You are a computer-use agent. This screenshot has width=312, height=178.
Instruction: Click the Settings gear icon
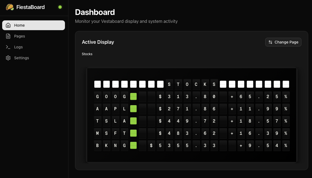click(x=8, y=58)
